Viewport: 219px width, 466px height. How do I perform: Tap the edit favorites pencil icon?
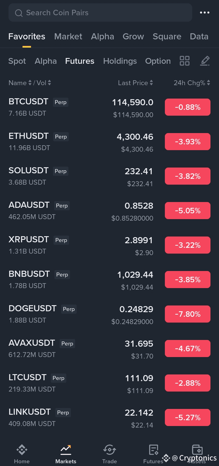point(205,61)
